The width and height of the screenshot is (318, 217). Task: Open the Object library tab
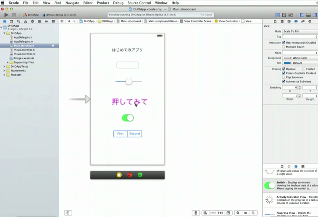tap(296, 166)
